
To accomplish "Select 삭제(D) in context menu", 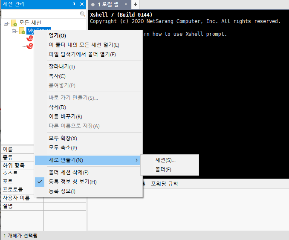I will [x=89, y=107].
